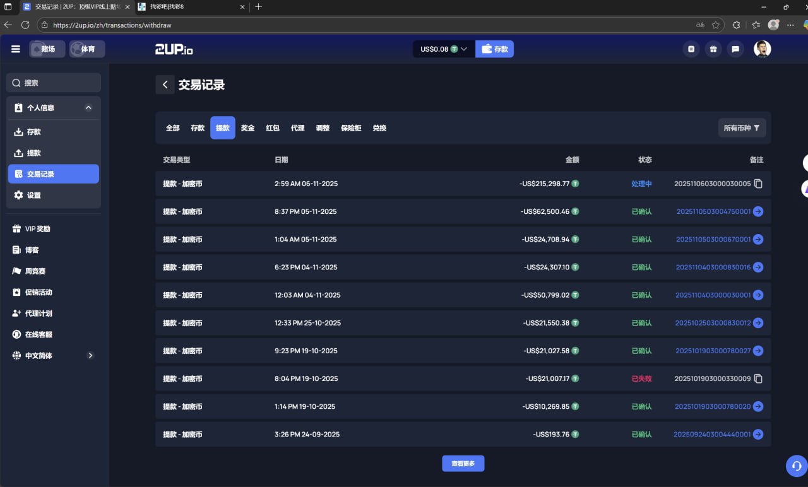Open the gift rewards icon in top bar
This screenshot has height=487, width=808.
713,49
